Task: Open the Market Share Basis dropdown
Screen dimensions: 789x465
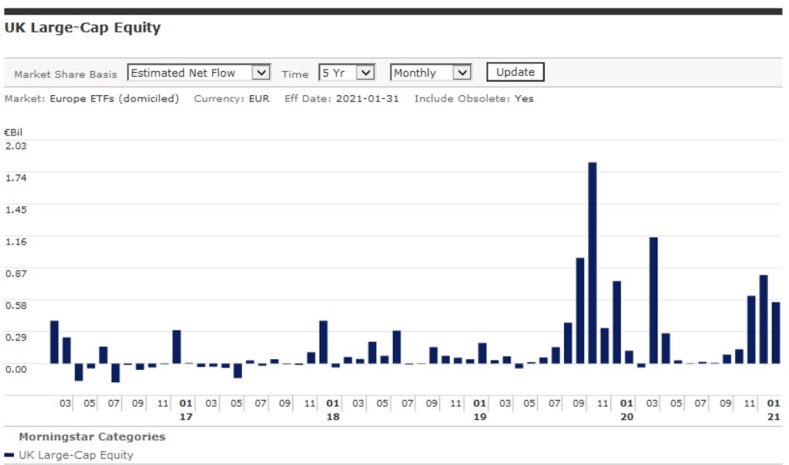Action: 198,73
